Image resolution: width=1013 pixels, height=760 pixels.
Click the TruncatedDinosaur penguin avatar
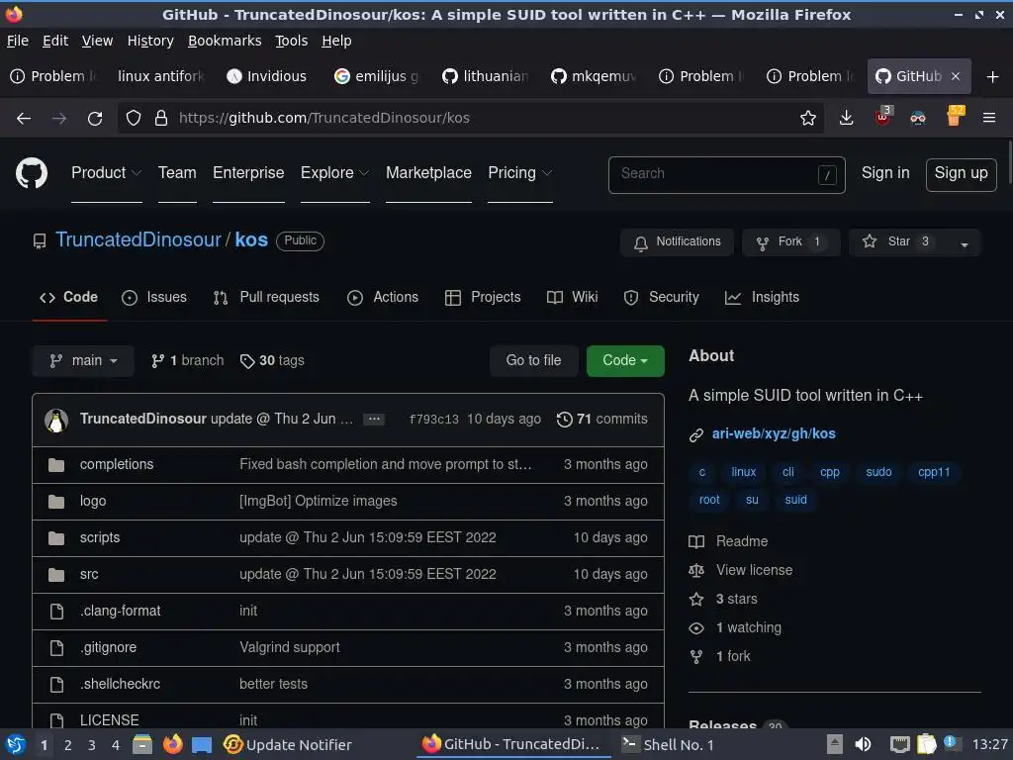point(56,420)
